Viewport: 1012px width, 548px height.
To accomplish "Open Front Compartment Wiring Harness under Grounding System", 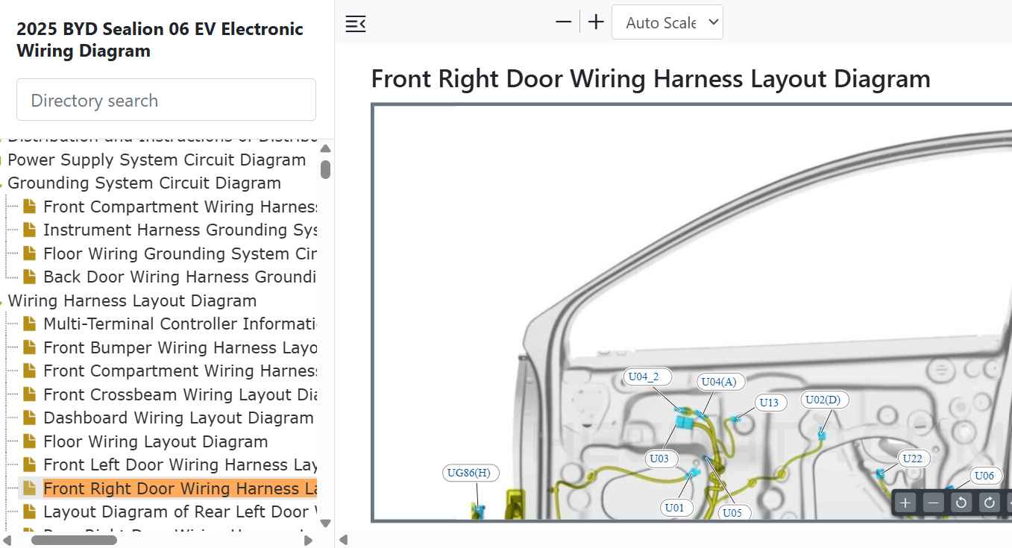I will point(180,207).
